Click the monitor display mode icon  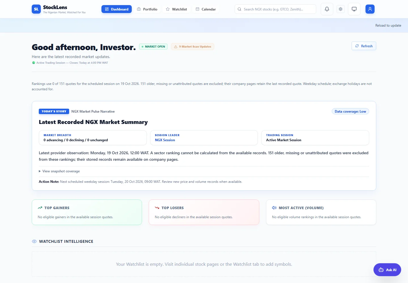(x=354, y=9)
